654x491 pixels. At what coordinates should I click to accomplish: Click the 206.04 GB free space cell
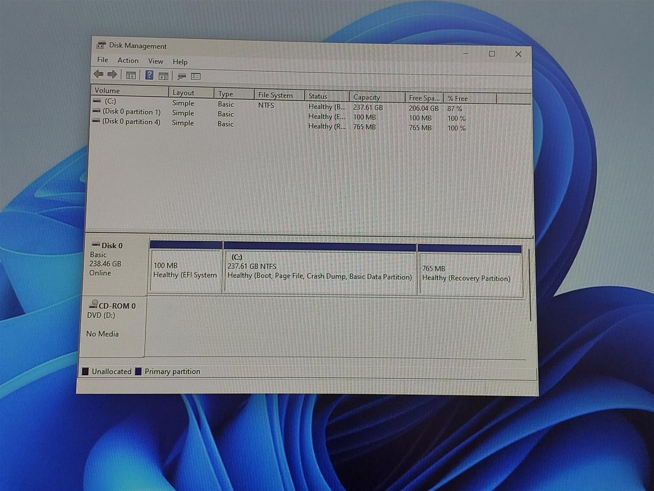coord(423,108)
